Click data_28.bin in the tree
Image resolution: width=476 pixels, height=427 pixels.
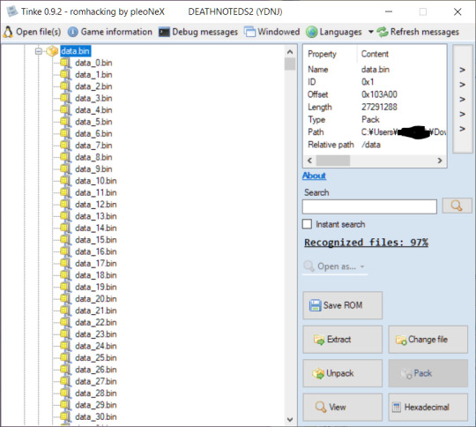pos(96,393)
